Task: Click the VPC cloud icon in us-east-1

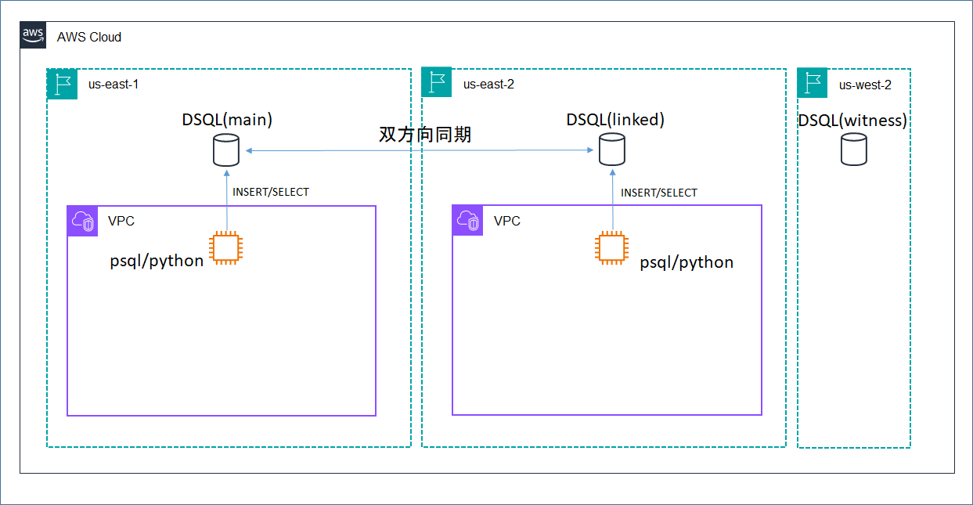Action: click(82, 221)
